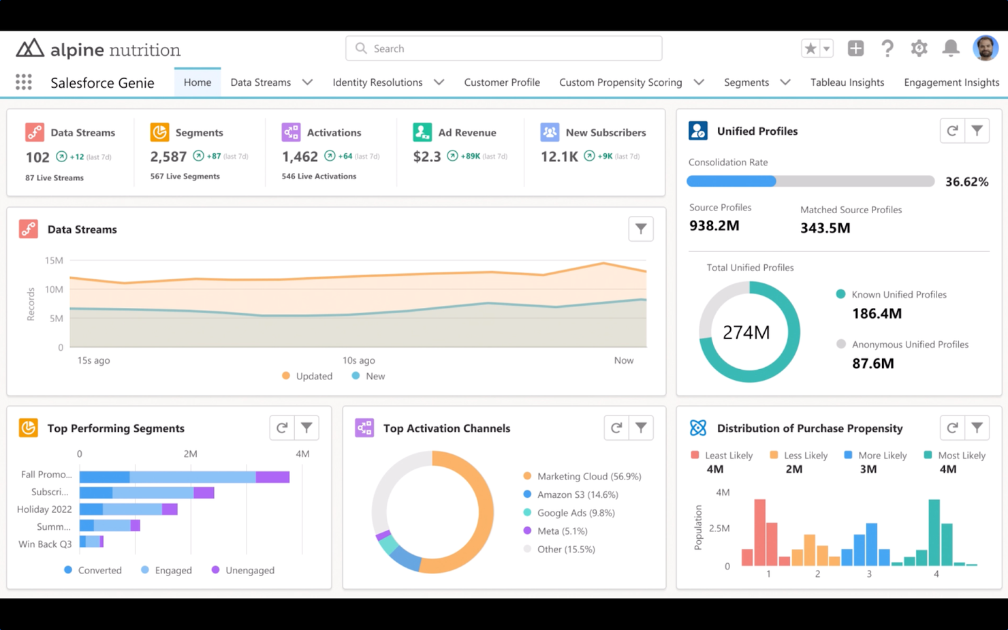Image resolution: width=1008 pixels, height=630 pixels.
Task: Toggle the Converted legend item
Action: pyautogui.click(x=93, y=570)
